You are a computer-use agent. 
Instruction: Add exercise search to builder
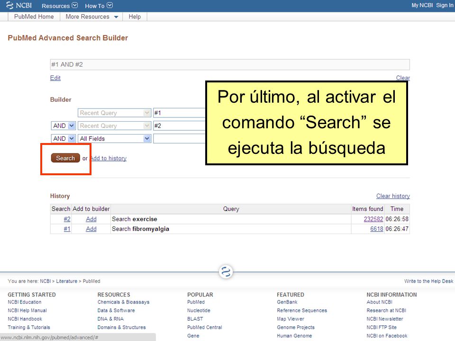[x=91, y=219]
